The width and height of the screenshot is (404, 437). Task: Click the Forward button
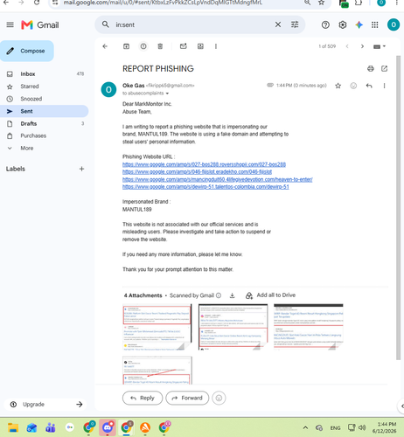tap(187, 398)
